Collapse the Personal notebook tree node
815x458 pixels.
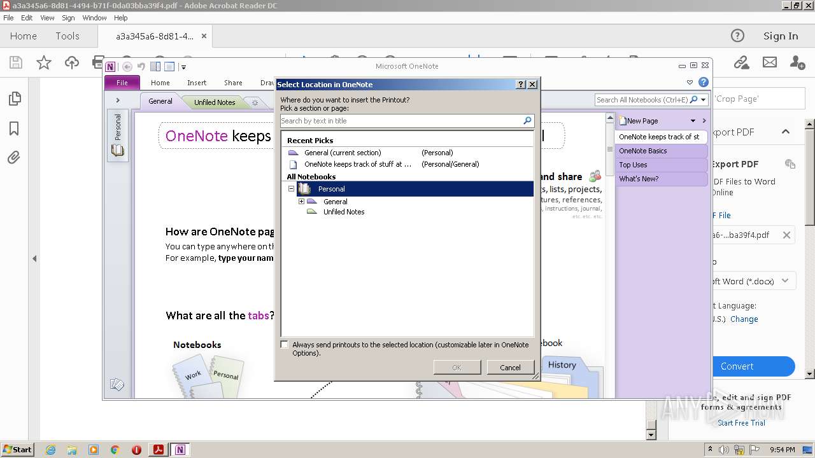pyautogui.click(x=291, y=188)
